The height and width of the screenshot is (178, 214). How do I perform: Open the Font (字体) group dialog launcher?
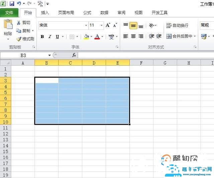point(117,47)
